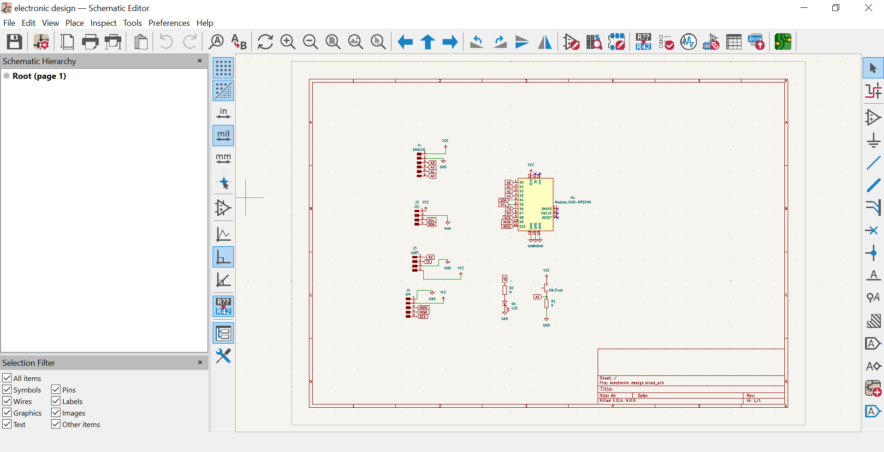The image size is (884, 452).
Task: Open Page Settings icon
Action: (x=67, y=42)
